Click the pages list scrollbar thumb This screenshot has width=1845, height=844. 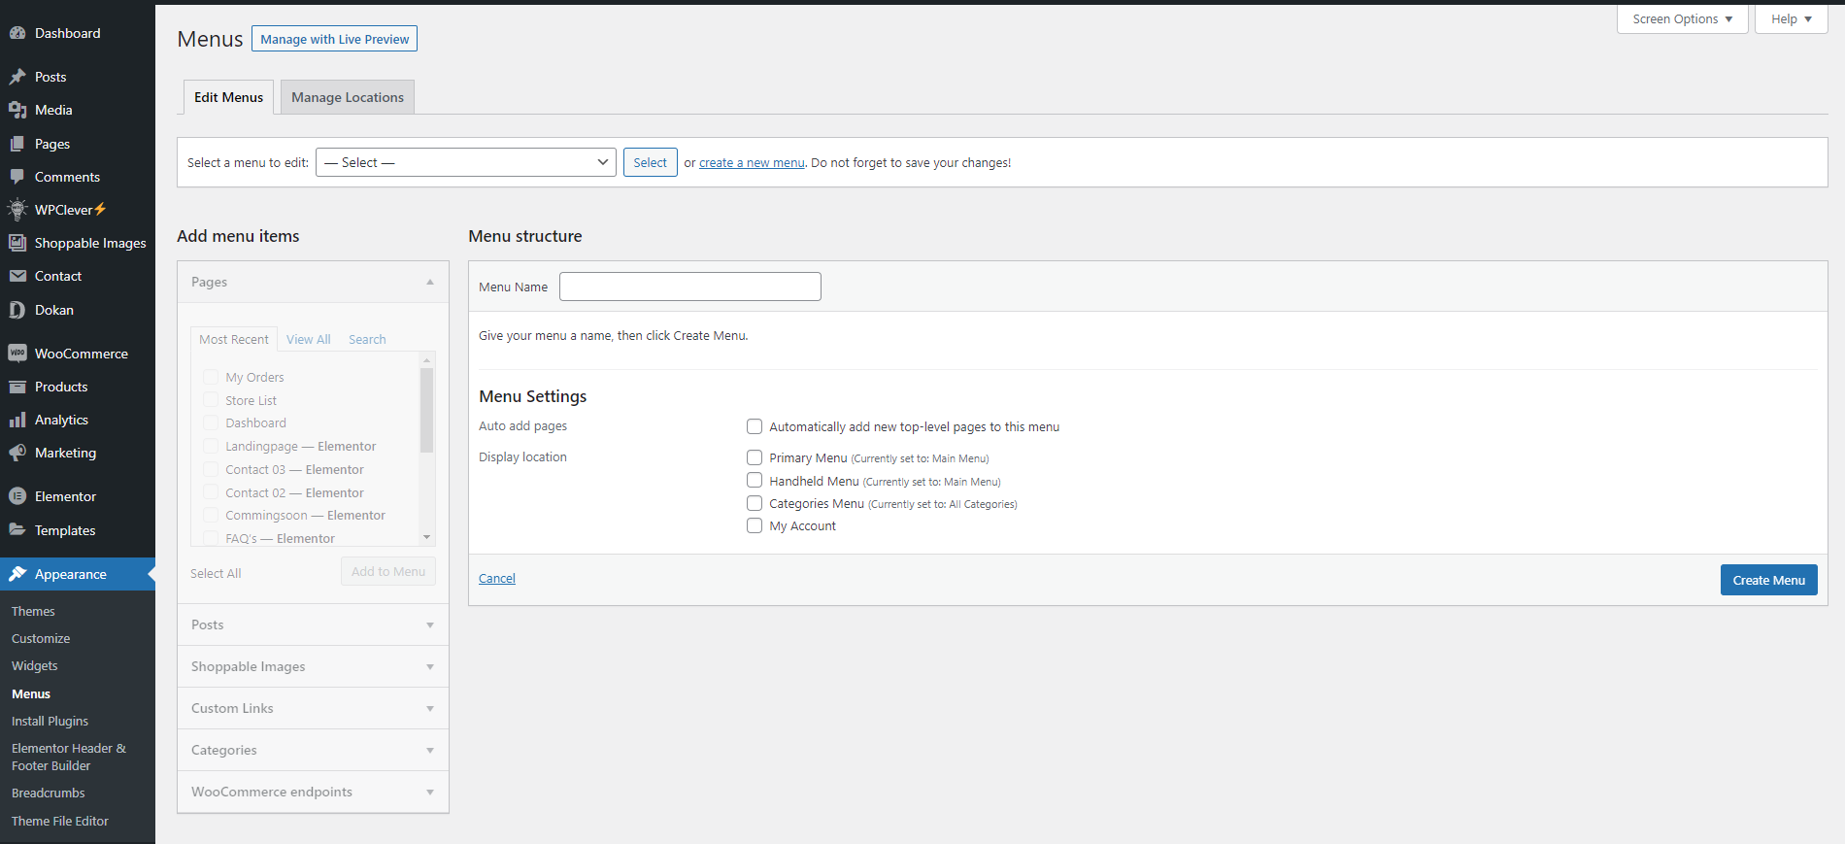(x=426, y=410)
